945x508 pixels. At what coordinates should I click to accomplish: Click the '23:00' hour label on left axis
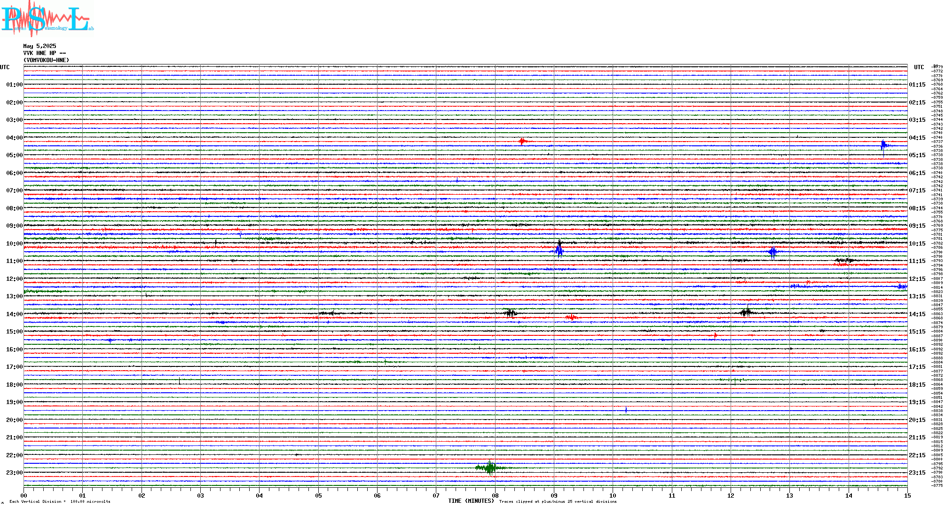click(x=14, y=473)
